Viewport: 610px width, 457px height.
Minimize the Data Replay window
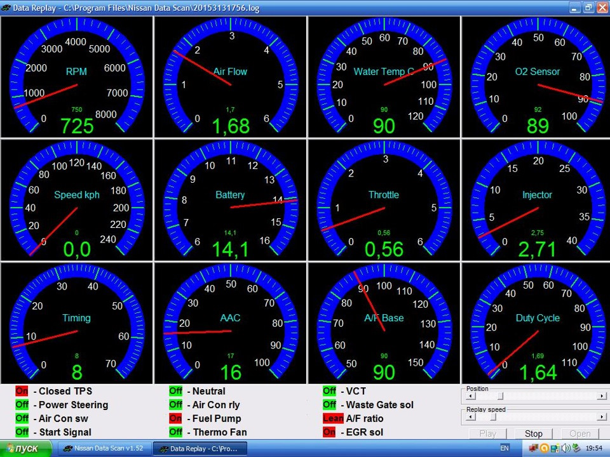tap(576, 8)
